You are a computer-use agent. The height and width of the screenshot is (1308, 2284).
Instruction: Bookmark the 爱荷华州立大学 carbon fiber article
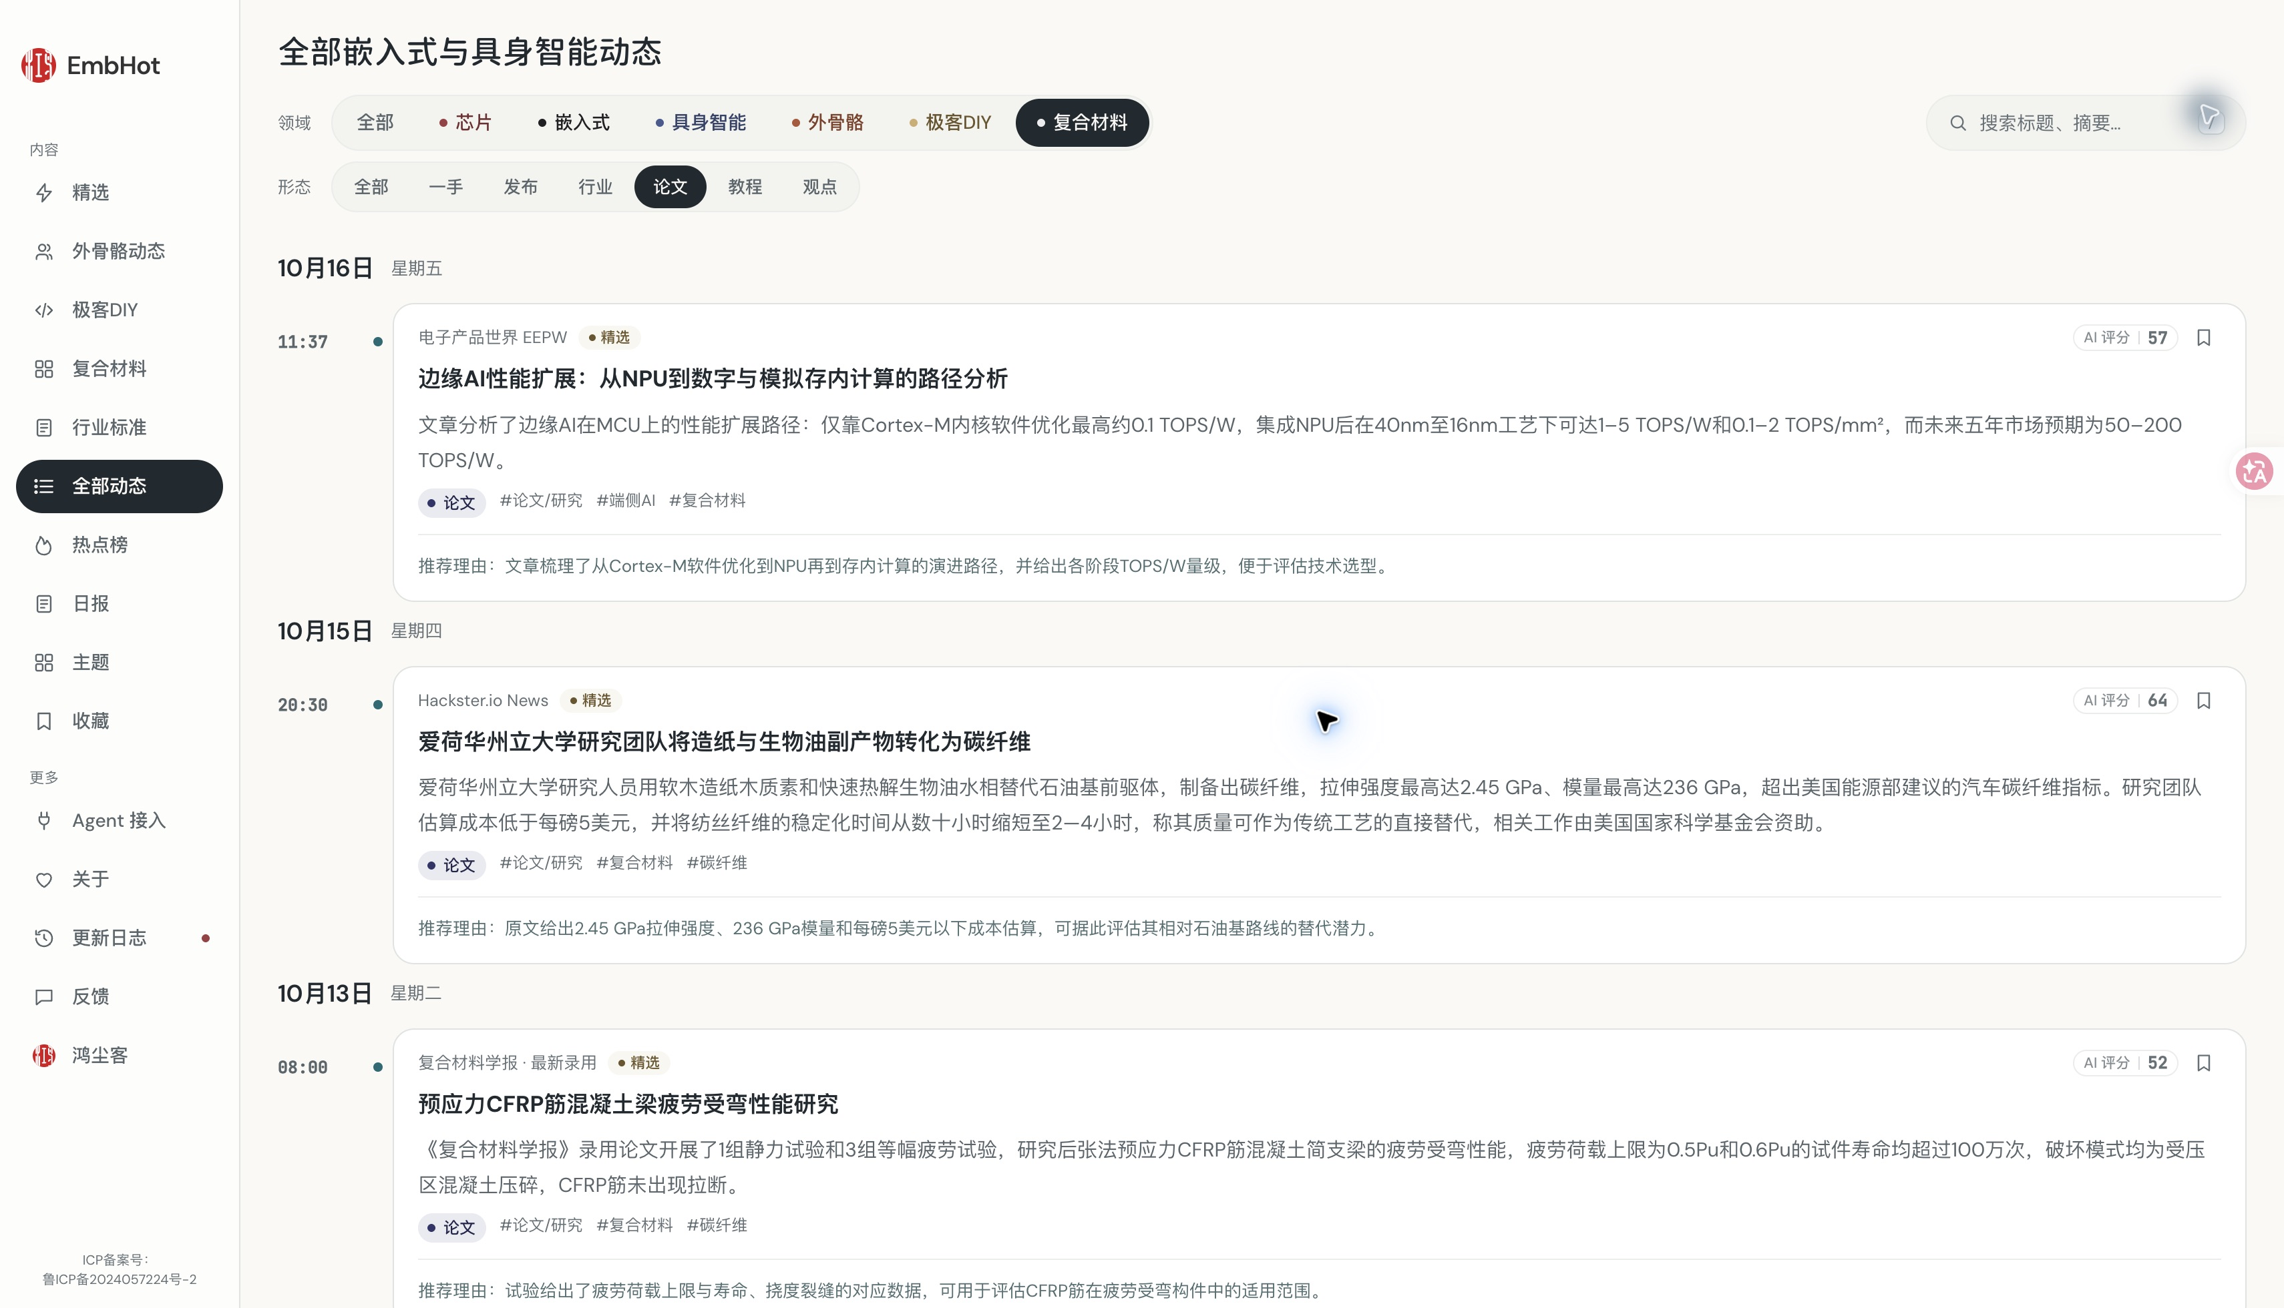(x=2203, y=701)
